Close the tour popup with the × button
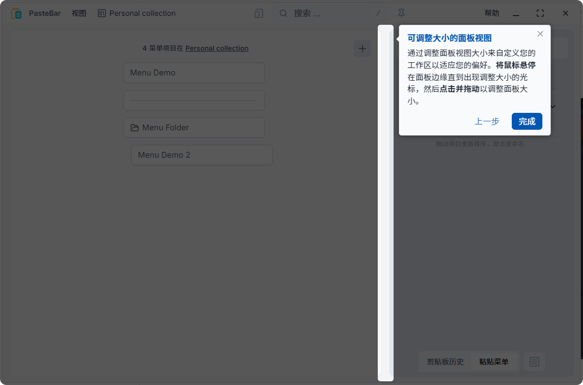The width and height of the screenshot is (583, 385). (540, 33)
